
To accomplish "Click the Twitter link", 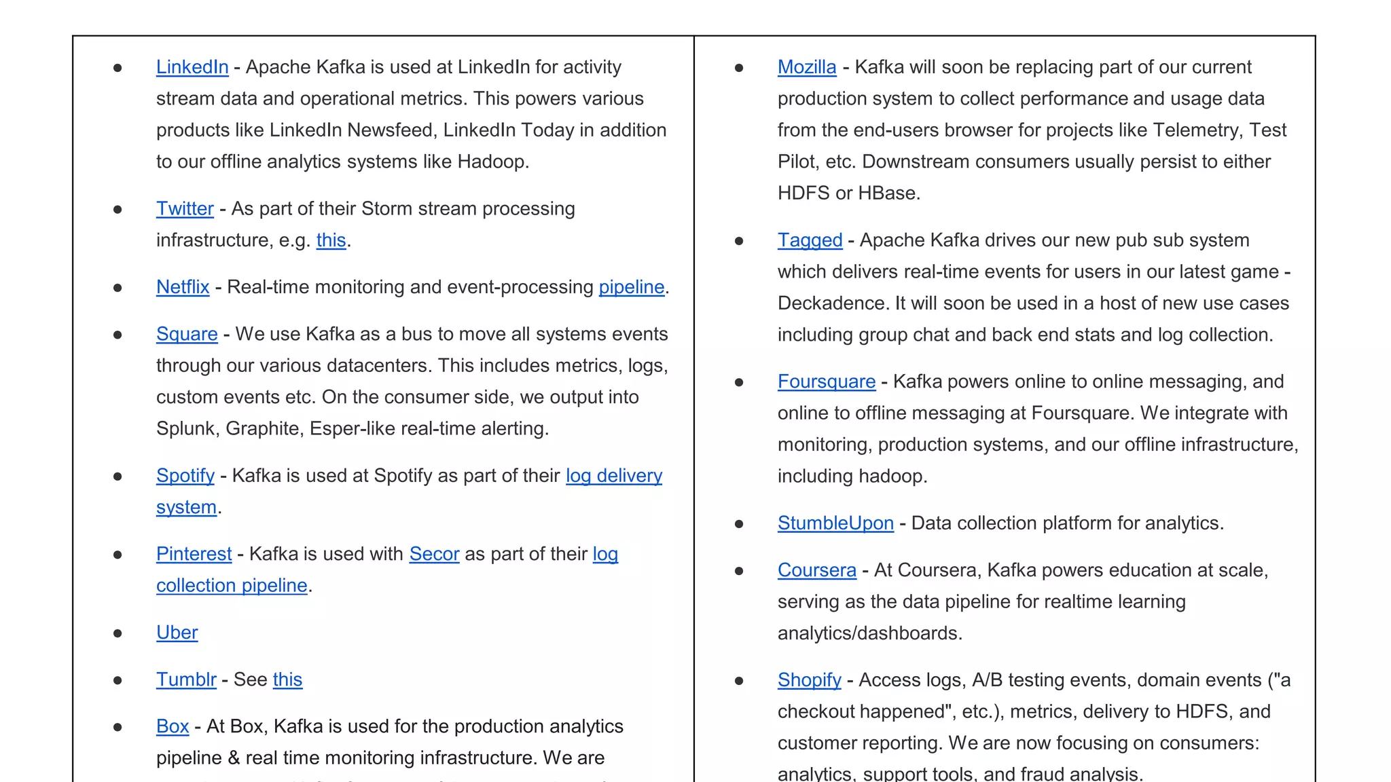I will [185, 208].
